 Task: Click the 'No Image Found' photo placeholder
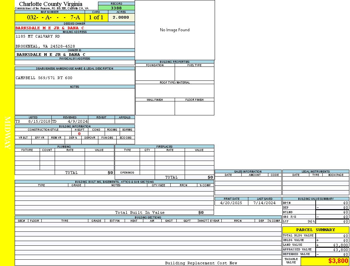[x=175, y=30]
